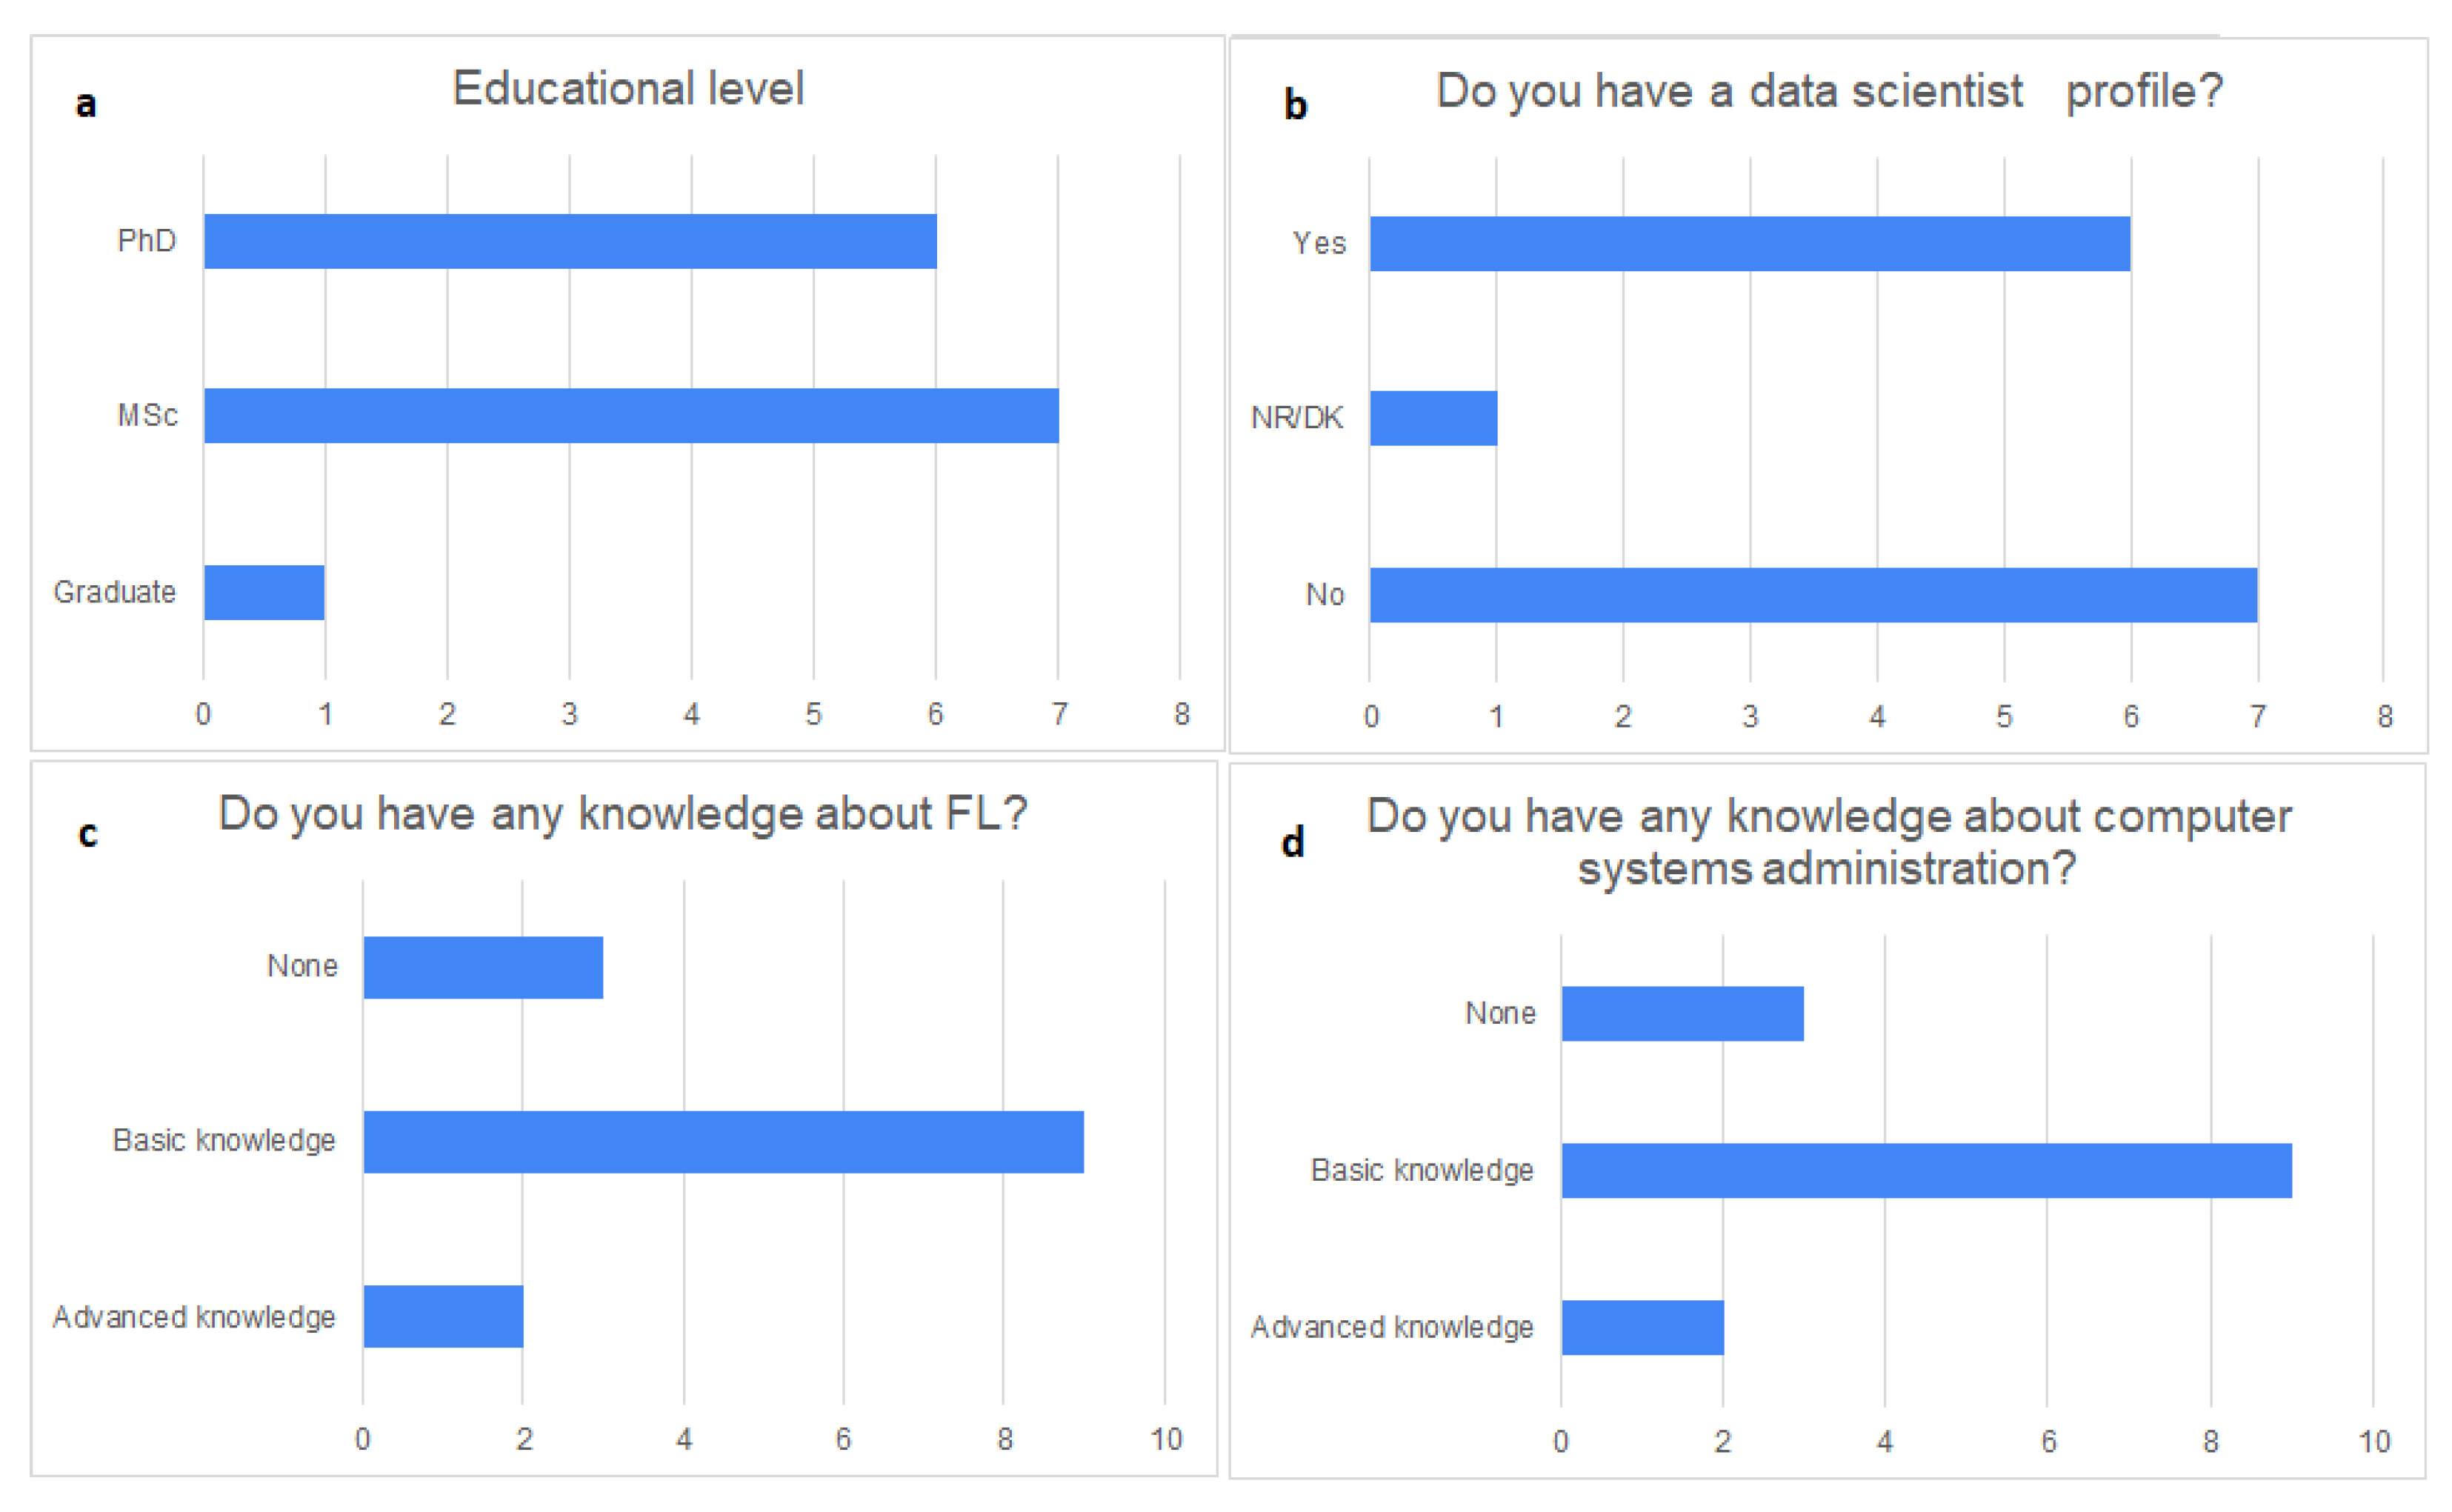Click the No bar in data scientist chart

pyautogui.click(x=1812, y=595)
